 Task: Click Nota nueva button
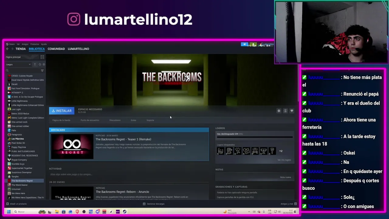(285, 177)
